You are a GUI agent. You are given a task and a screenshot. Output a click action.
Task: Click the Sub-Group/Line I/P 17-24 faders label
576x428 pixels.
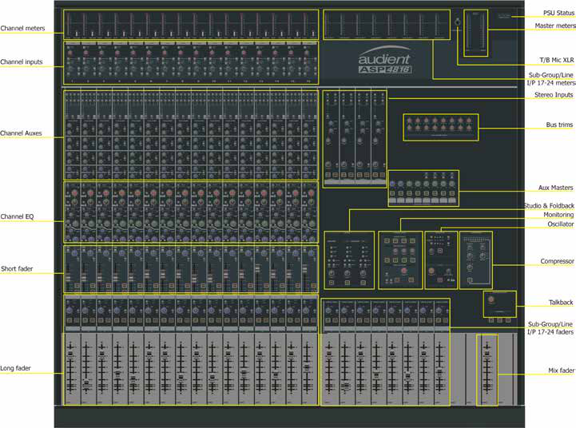(550, 328)
